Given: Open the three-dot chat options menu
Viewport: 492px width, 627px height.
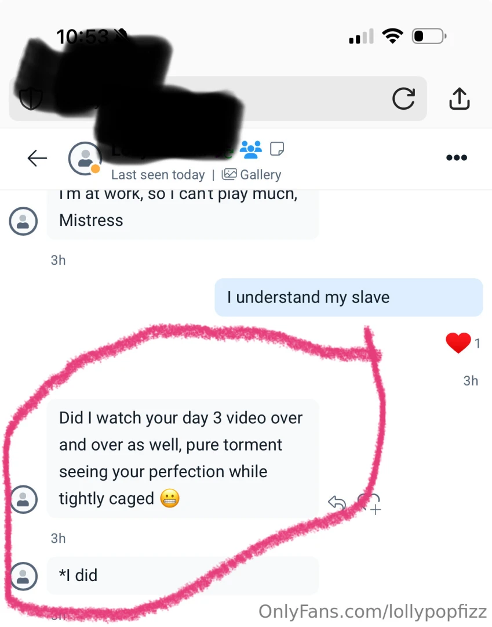Looking at the screenshot, I should click(x=457, y=157).
